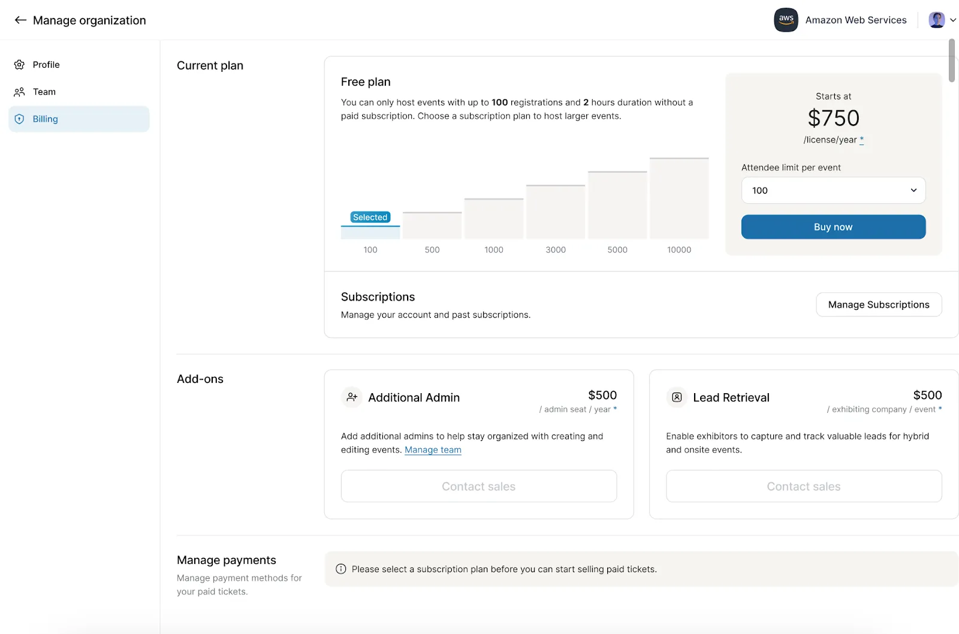Open the Attendee limit per event dropdown

pos(833,191)
